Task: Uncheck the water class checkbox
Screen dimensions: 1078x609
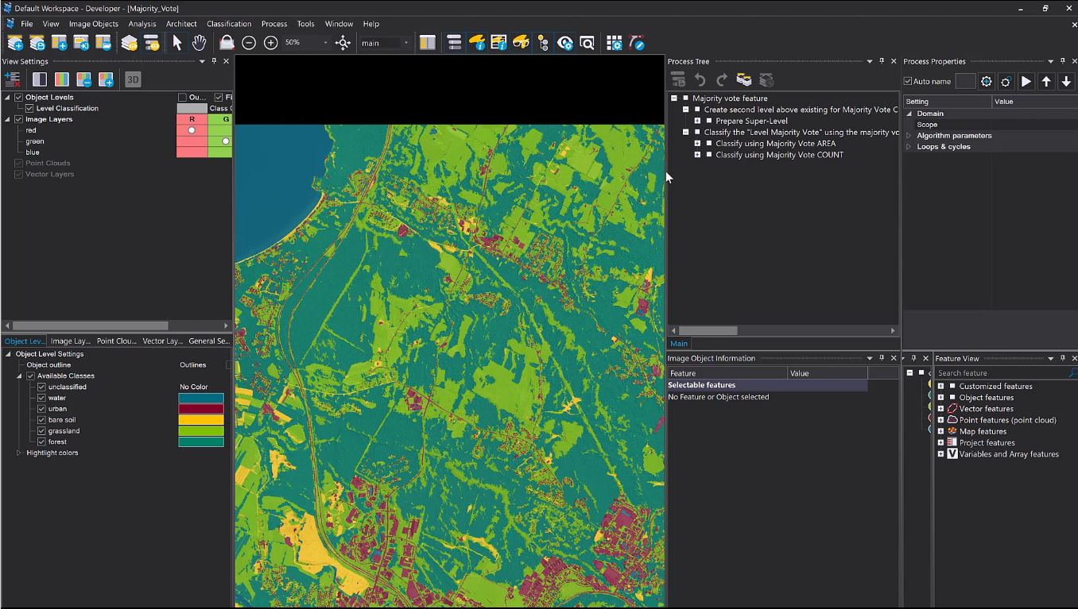Action: 41,398
